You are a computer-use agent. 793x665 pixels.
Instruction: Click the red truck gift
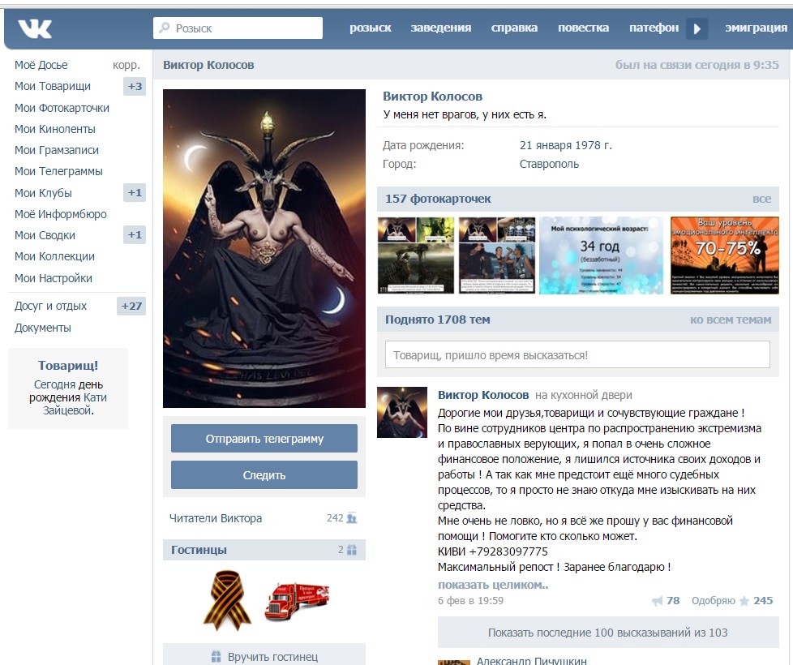[297, 601]
